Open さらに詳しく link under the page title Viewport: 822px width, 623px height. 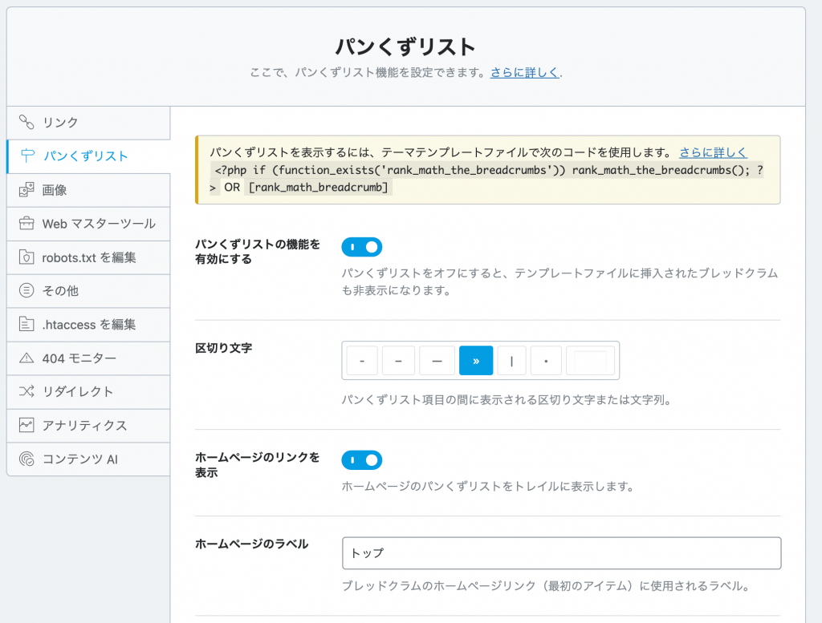524,73
